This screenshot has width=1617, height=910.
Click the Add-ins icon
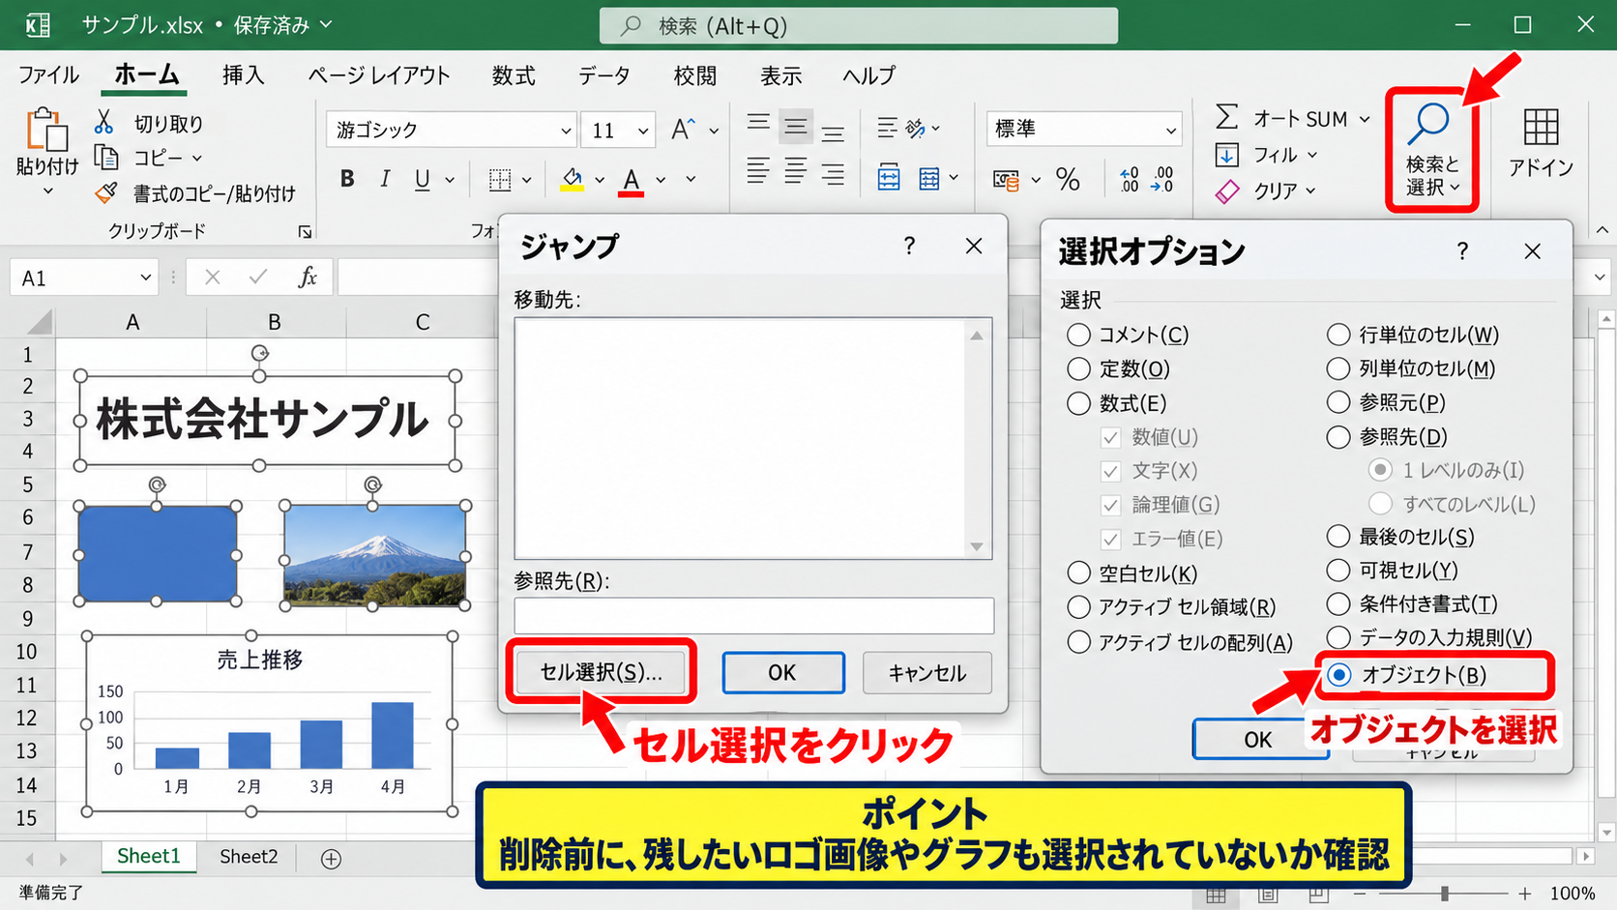(1541, 127)
